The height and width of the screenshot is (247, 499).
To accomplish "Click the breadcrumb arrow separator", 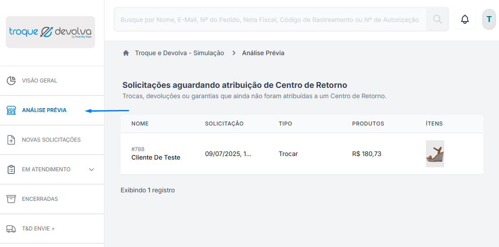I will [234, 53].
